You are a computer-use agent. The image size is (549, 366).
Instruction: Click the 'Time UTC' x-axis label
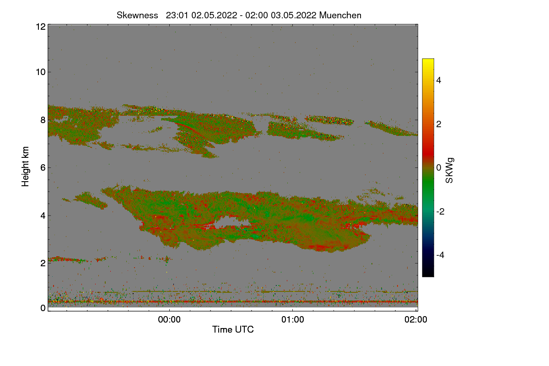[x=233, y=329]
